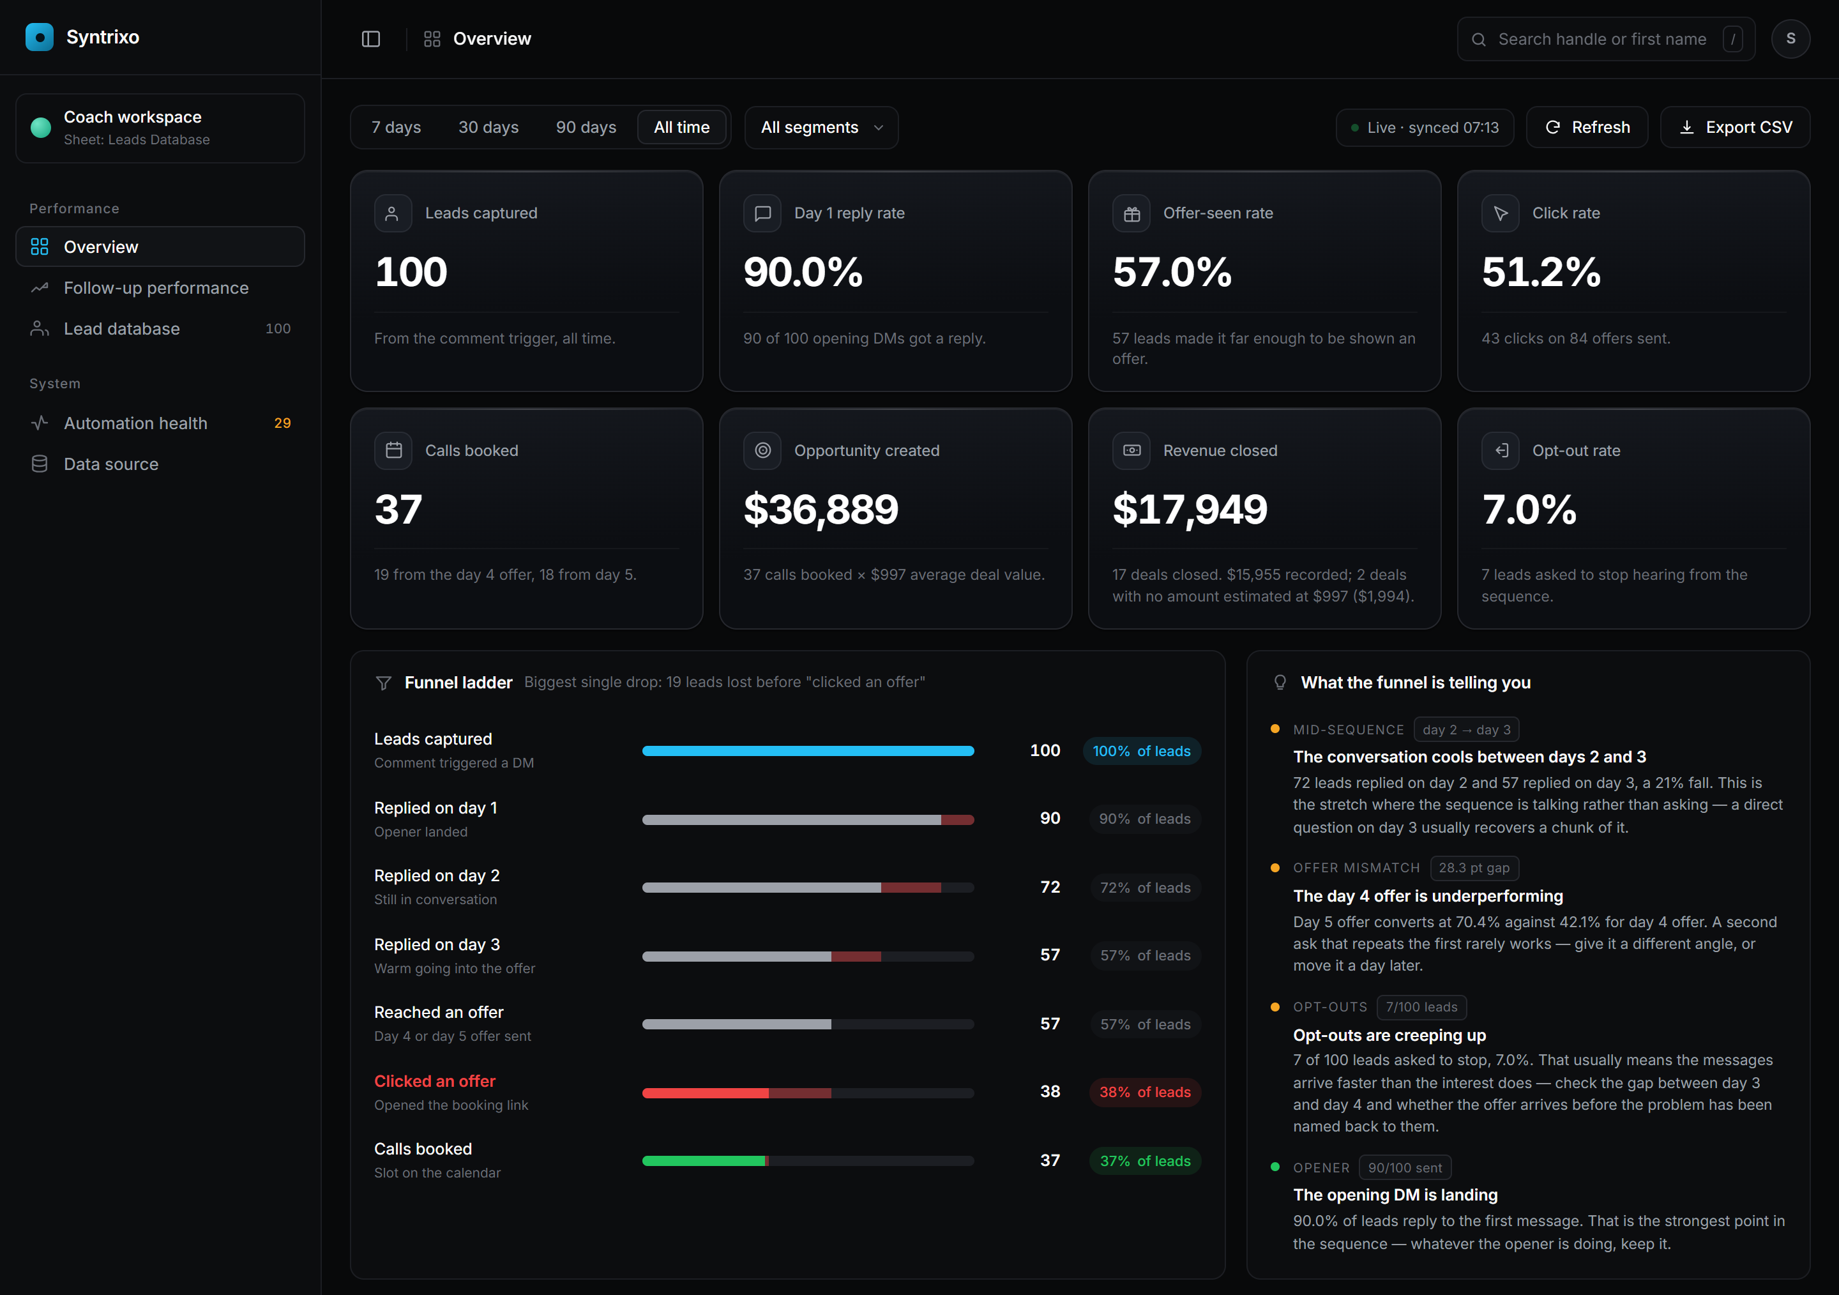Click the Calls booked calendar icon
This screenshot has height=1295, width=1839.
pyautogui.click(x=393, y=450)
